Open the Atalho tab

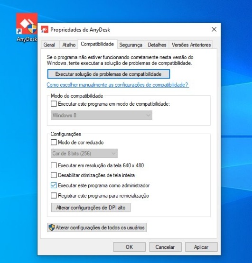[x=69, y=45]
